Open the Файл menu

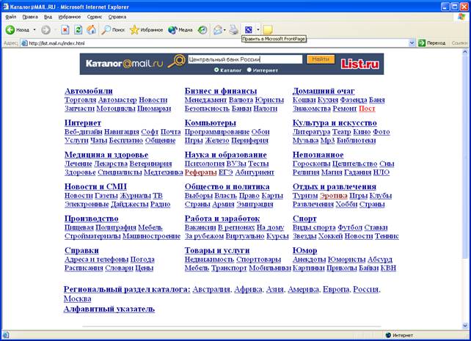click(11, 17)
